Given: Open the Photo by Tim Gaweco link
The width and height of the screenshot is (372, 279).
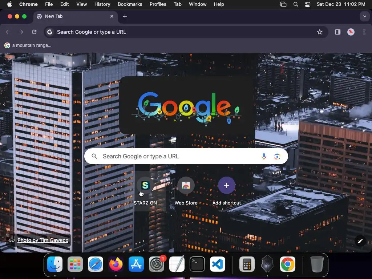Looking at the screenshot, I should (43, 240).
